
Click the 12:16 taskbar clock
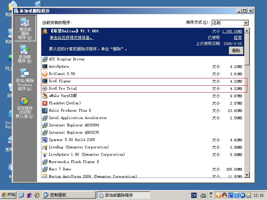(x=258, y=195)
